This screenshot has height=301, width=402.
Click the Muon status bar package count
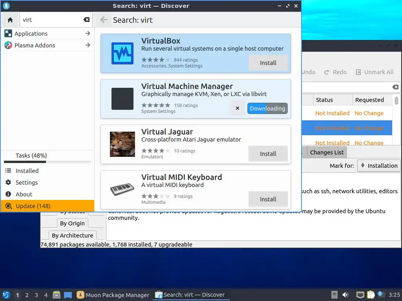[116, 245]
